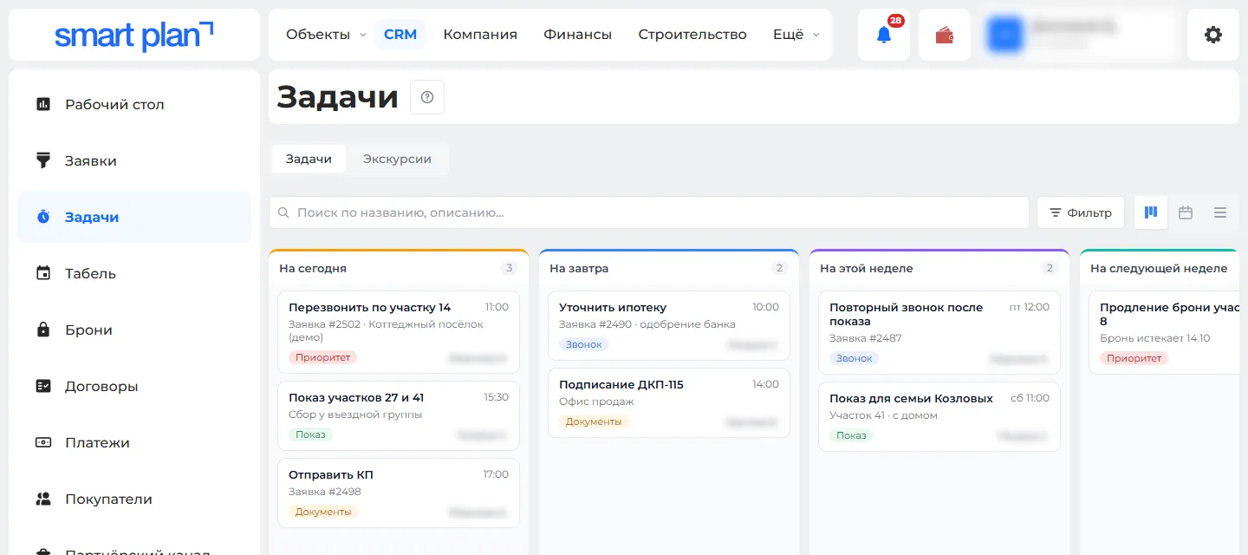Open task Показ участков 27 и 41
Screen dimensions: 1248x555
coord(399,416)
